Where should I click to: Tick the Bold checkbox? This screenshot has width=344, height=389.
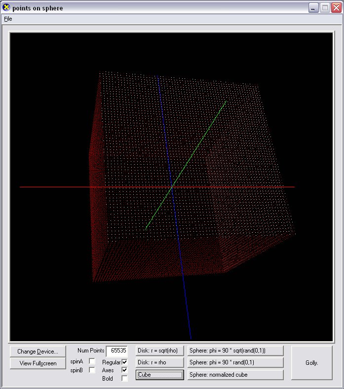124,378
